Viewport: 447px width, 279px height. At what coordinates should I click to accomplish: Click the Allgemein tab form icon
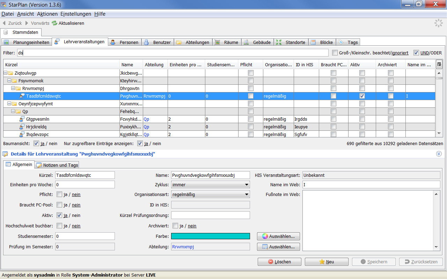8,164
